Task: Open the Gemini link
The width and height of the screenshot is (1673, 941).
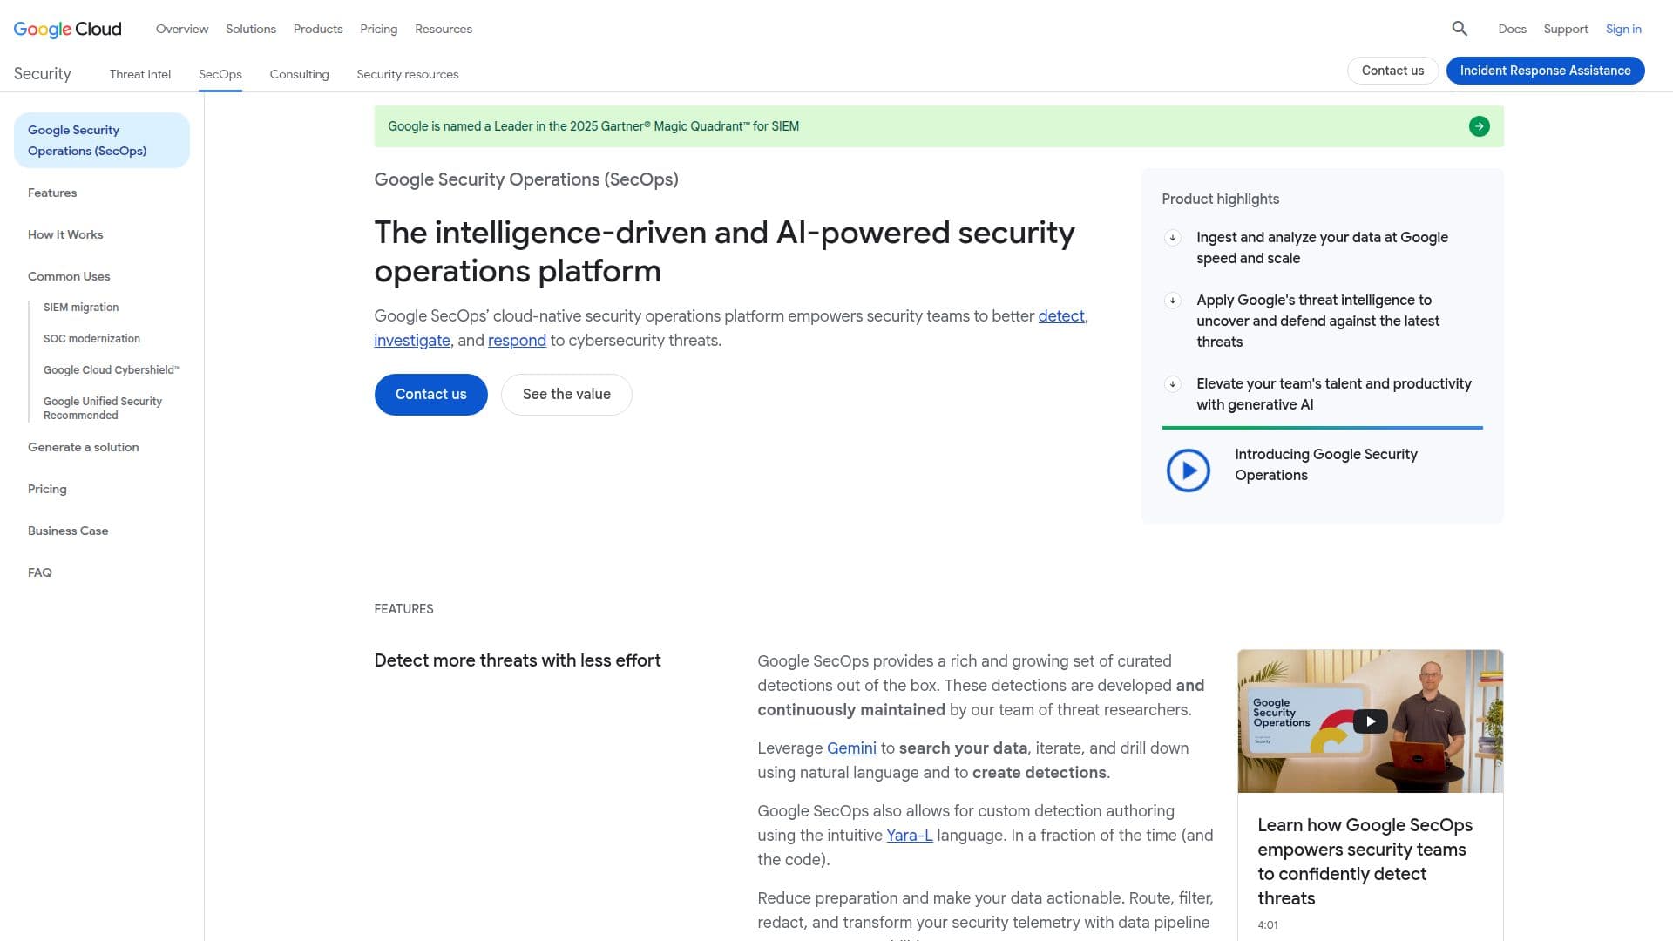Action: [851, 748]
